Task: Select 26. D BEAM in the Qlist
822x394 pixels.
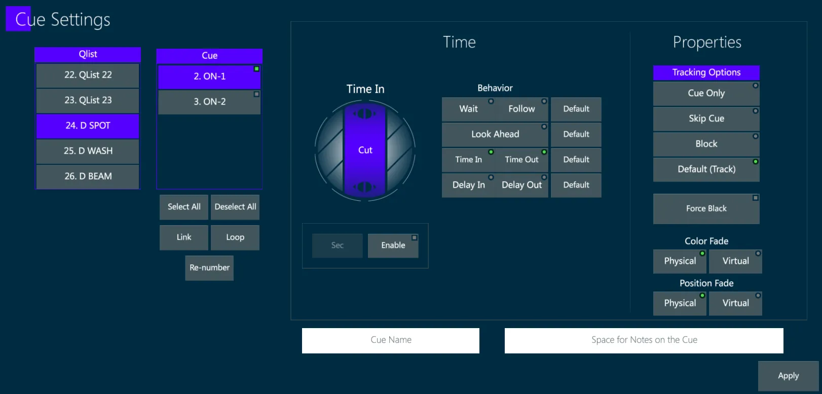Action: (88, 176)
